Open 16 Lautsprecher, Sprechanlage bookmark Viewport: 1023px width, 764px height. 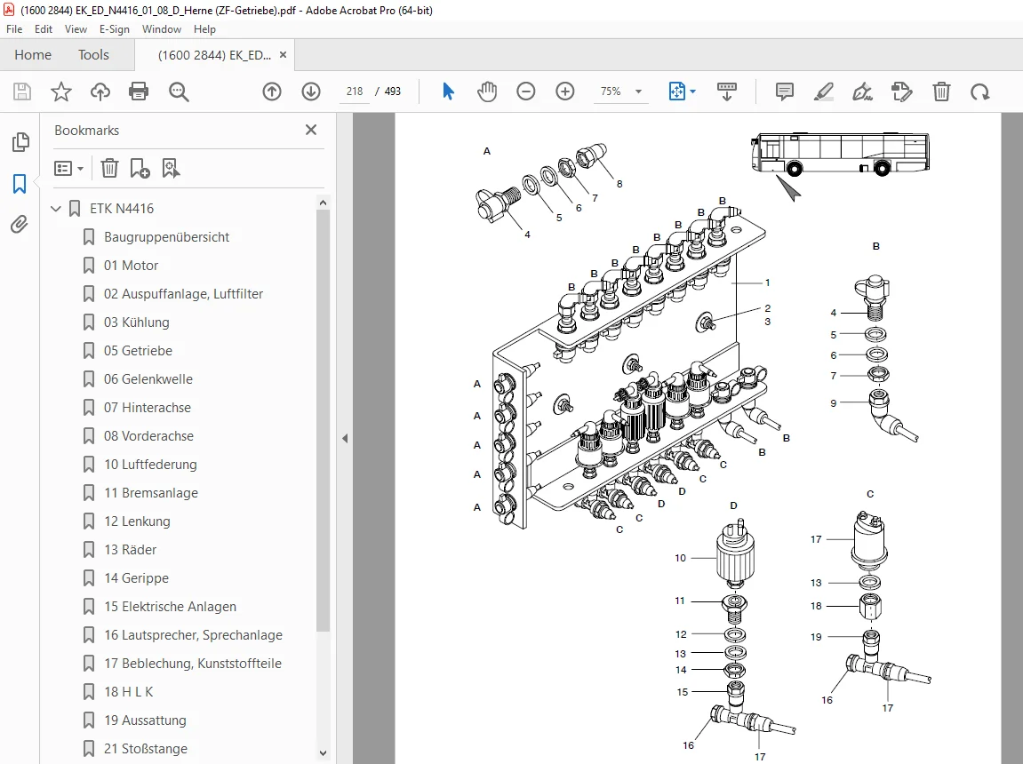pyautogui.click(x=193, y=635)
